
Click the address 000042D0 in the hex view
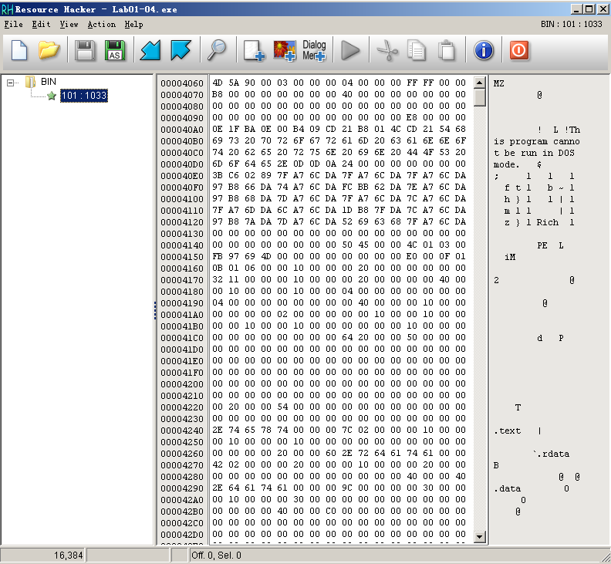tap(182, 535)
